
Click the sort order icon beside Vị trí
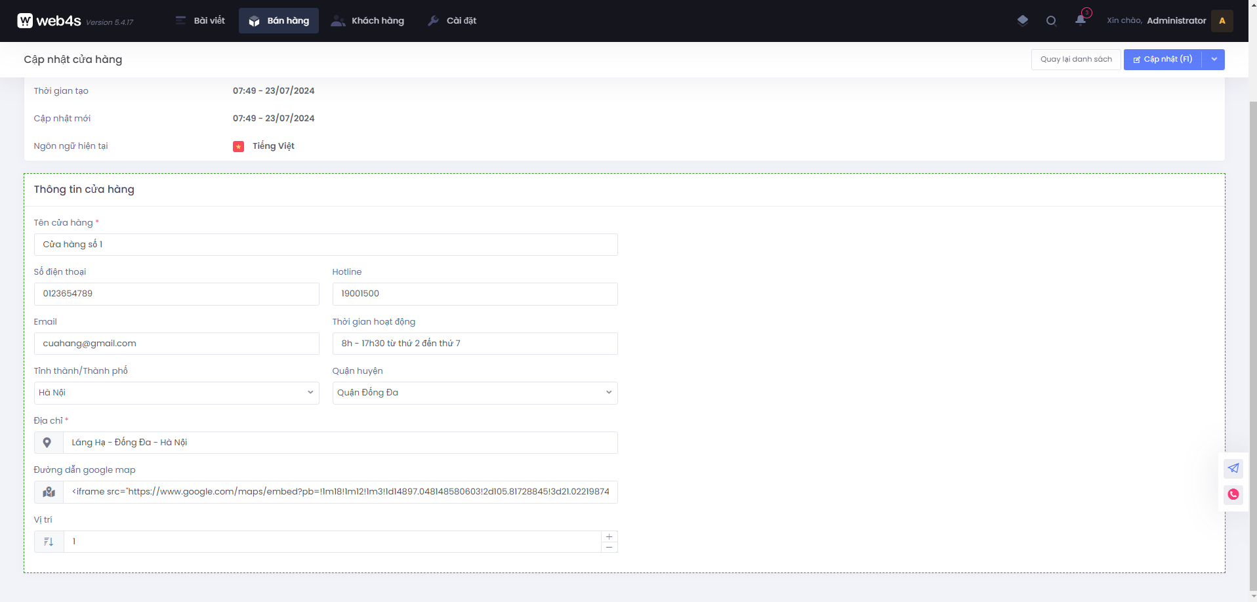coord(49,542)
